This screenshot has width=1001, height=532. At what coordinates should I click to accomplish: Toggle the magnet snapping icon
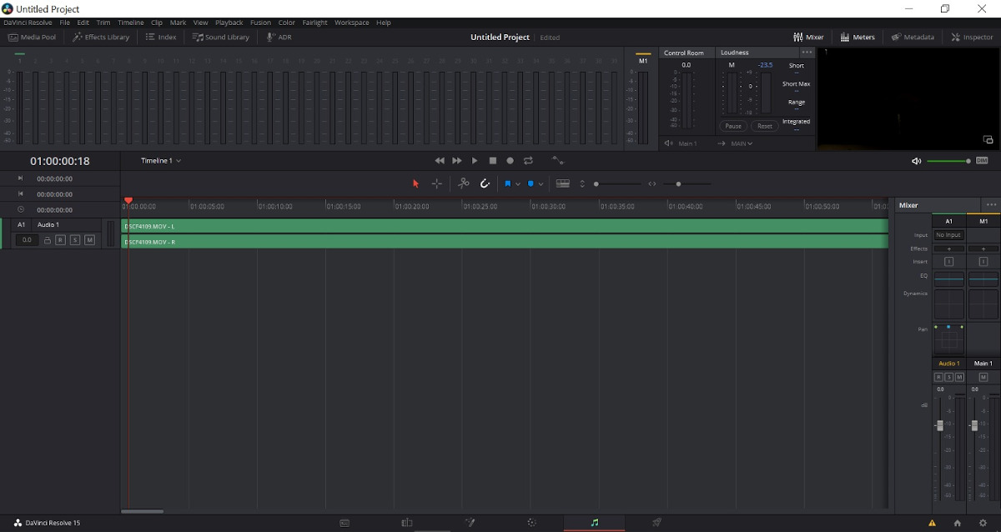click(485, 183)
